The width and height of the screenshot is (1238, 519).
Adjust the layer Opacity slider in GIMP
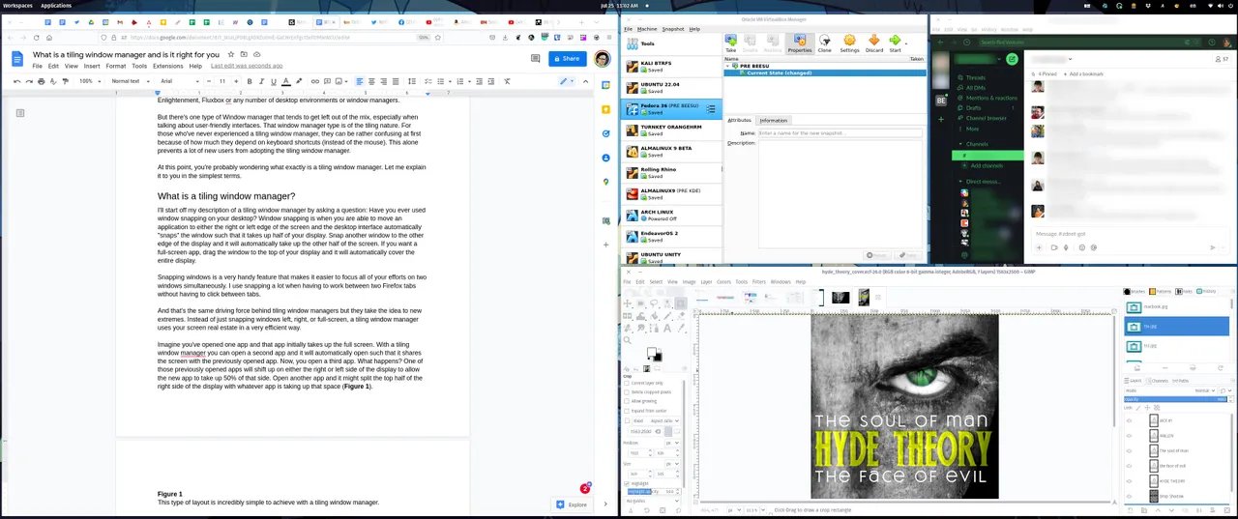coord(1175,399)
